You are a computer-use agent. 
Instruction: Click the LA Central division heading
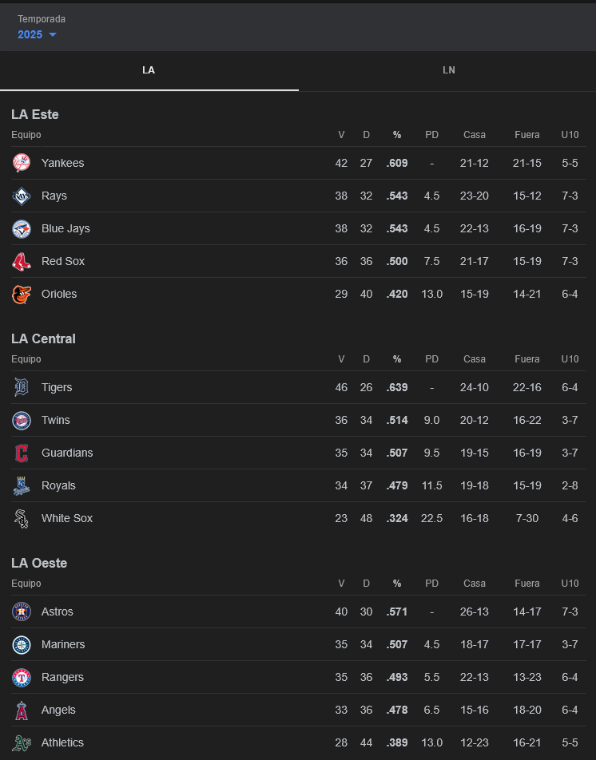44,338
